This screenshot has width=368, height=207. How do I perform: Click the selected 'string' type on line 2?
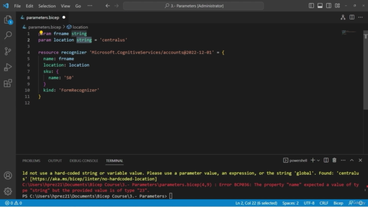tap(84, 40)
